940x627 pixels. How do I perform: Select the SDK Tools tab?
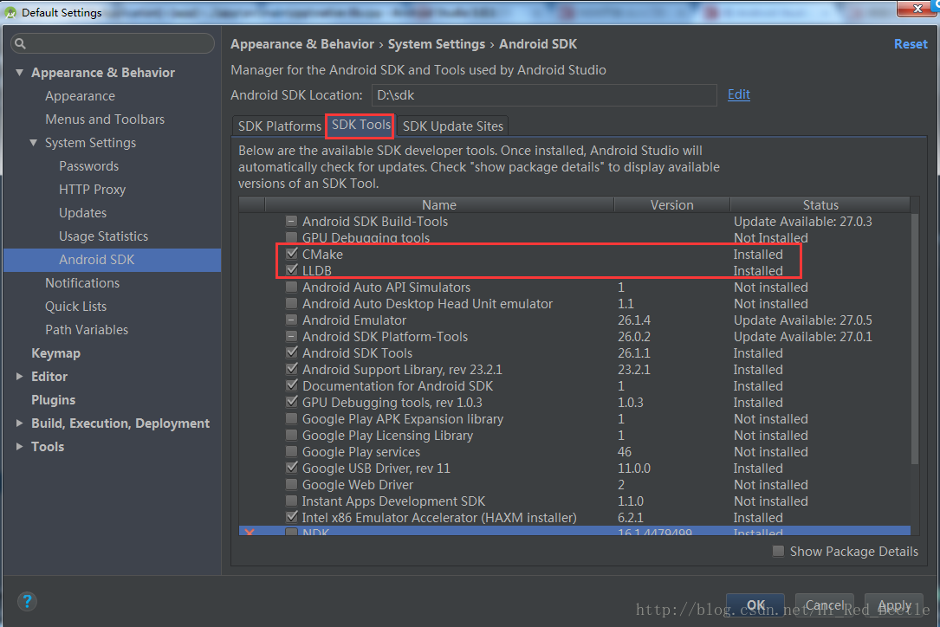point(361,126)
